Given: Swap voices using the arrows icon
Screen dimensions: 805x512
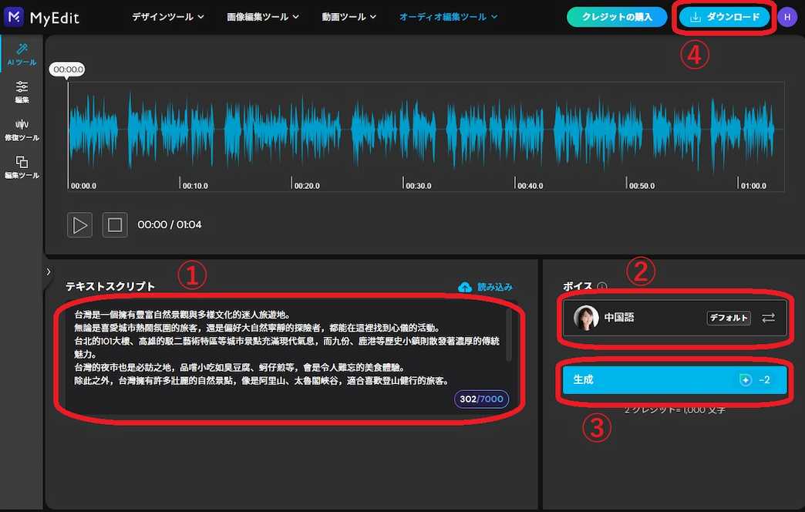Looking at the screenshot, I should point(768,318).
